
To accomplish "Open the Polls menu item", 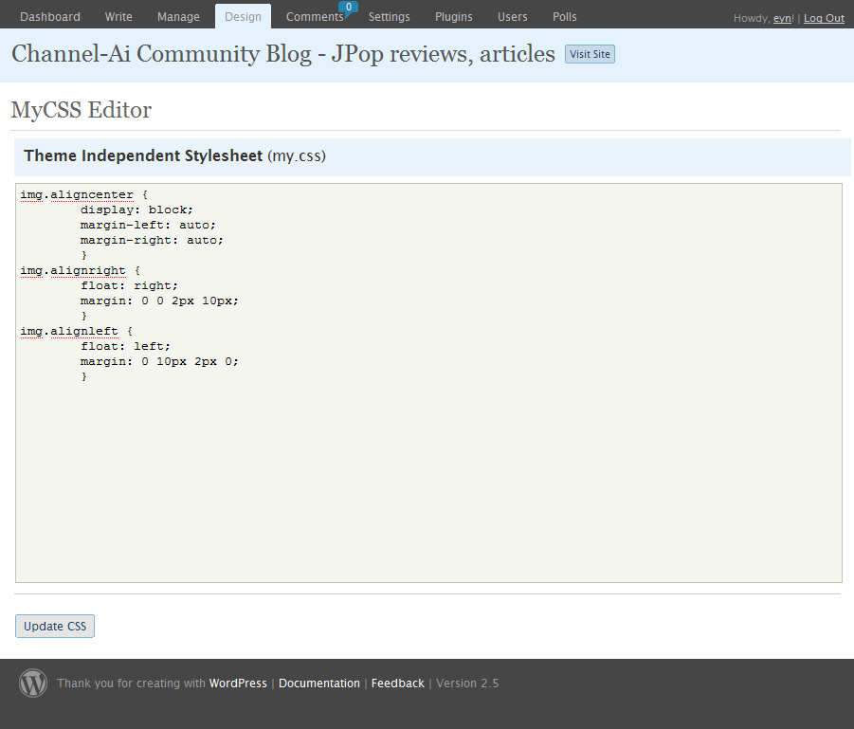I will coord(564,17).
